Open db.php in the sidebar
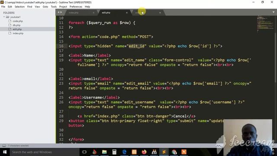The height and width of the screenshot is (156, 277). (16, 25)
